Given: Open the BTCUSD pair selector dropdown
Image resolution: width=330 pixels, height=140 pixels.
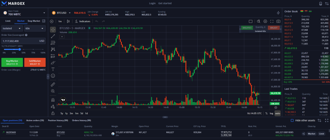Looking at the screenshot, I should 62,13.
